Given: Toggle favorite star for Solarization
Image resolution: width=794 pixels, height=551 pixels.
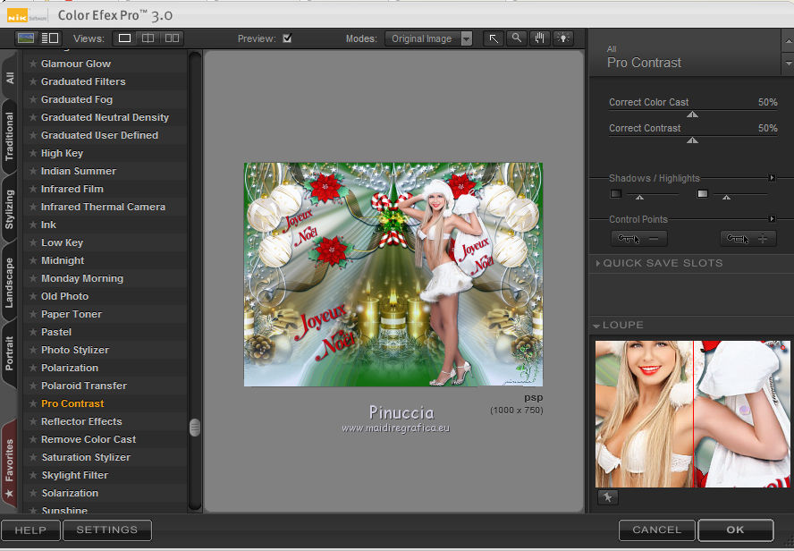Looking at the screenshot, I should point(33,493).
